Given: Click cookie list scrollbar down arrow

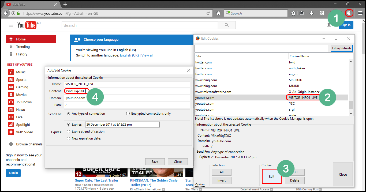Looking at the screenshot, I should 351,114.
